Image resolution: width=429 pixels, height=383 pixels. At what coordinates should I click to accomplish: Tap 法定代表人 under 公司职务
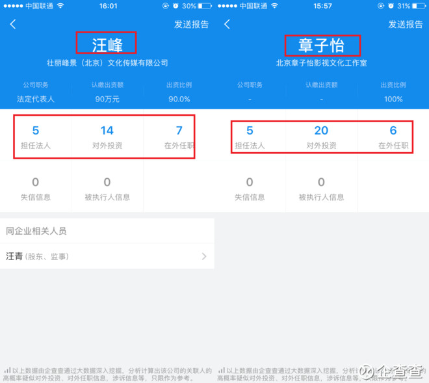pyautogui.click(x=36, y=99)
